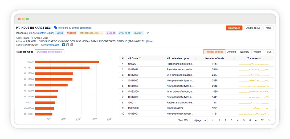Click the Add to CRM button

coord(253,28)
